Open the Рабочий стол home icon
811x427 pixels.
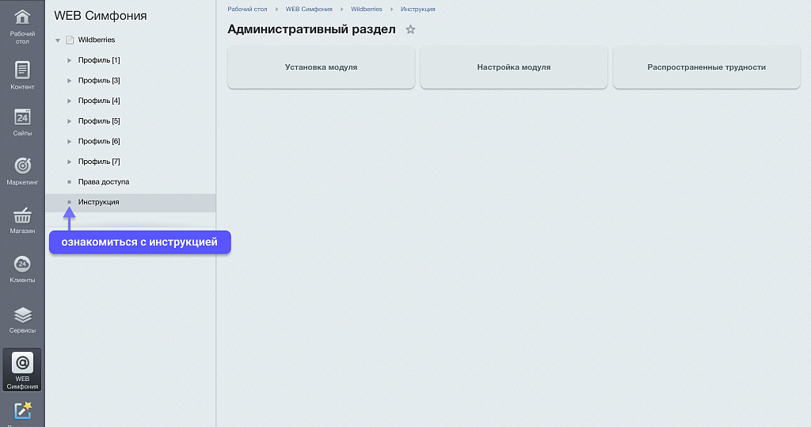point(22,17)
